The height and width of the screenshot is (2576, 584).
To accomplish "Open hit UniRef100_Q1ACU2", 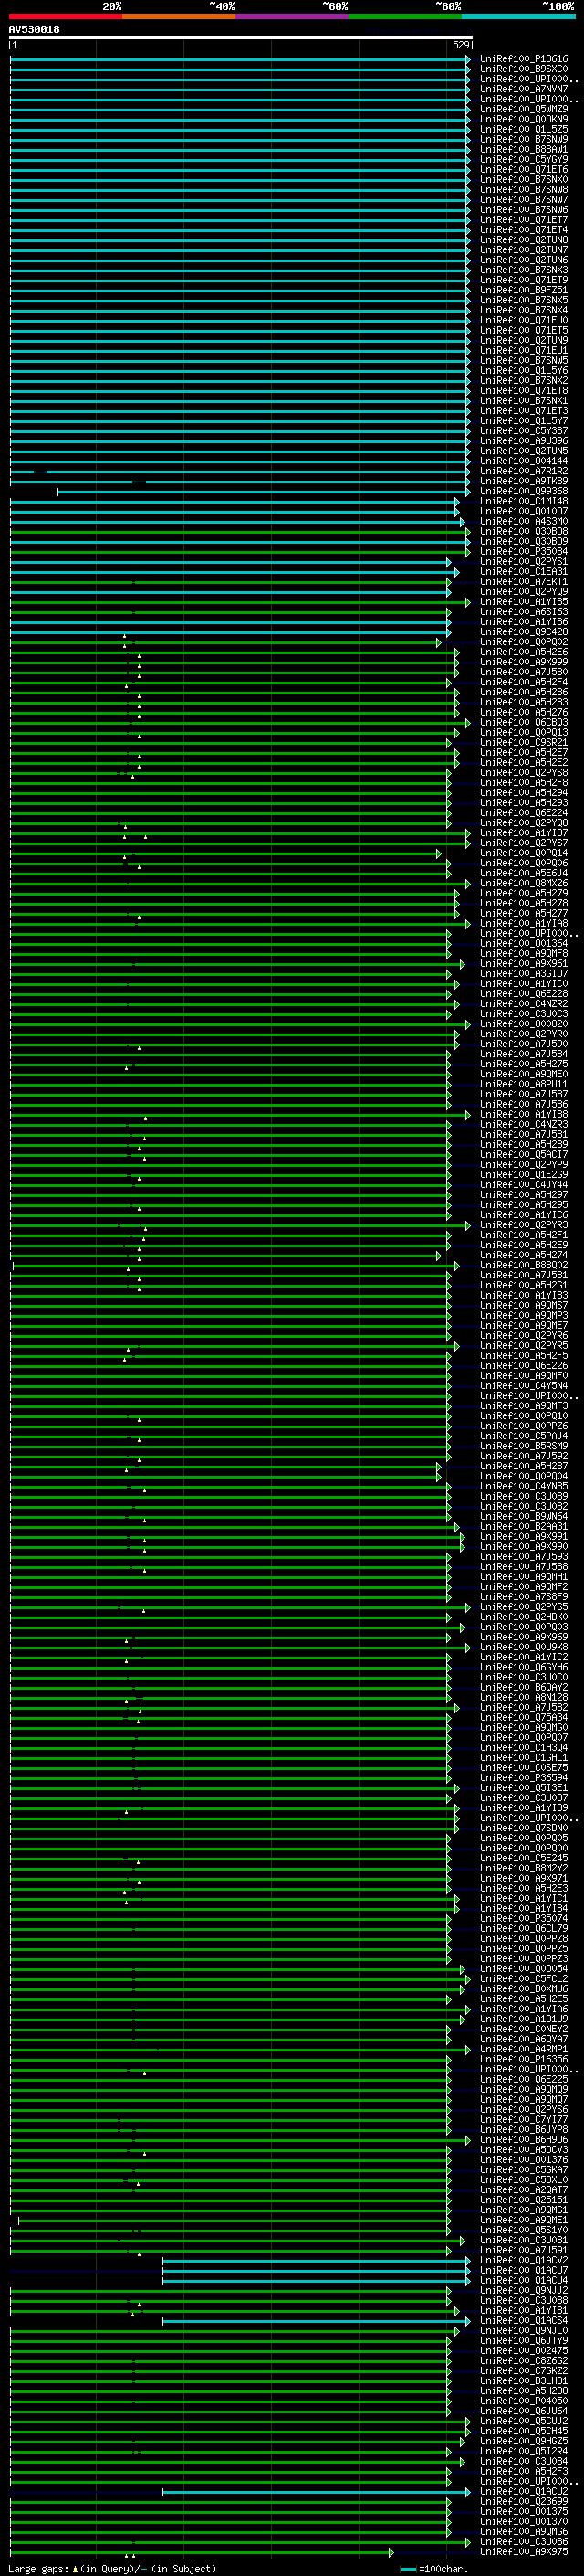I will (x=523, y=2491).
